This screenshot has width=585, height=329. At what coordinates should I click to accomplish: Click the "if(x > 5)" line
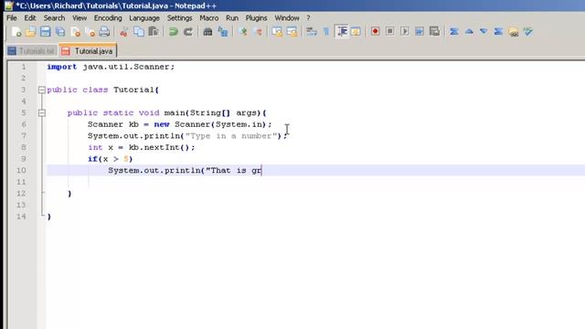click(110, 159)
